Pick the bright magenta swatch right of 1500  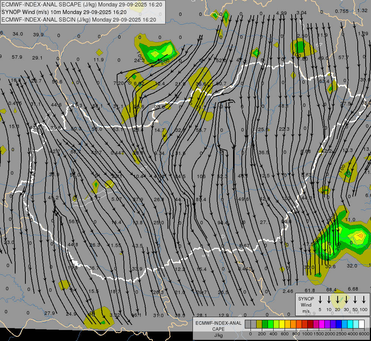point(322,324)
